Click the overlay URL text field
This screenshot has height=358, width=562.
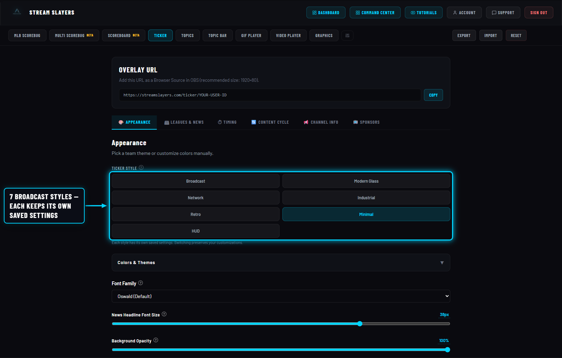click(x=270, y=95)
